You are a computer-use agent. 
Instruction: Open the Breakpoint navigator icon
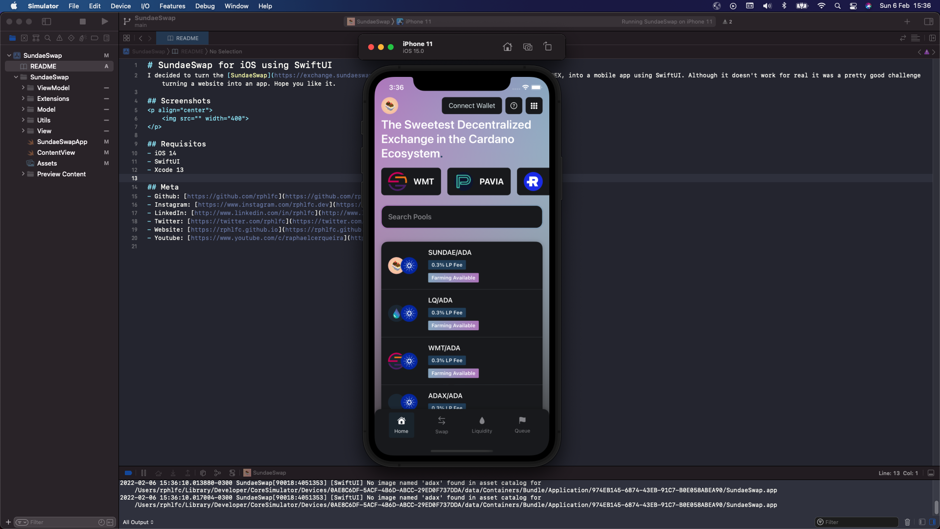94,38
